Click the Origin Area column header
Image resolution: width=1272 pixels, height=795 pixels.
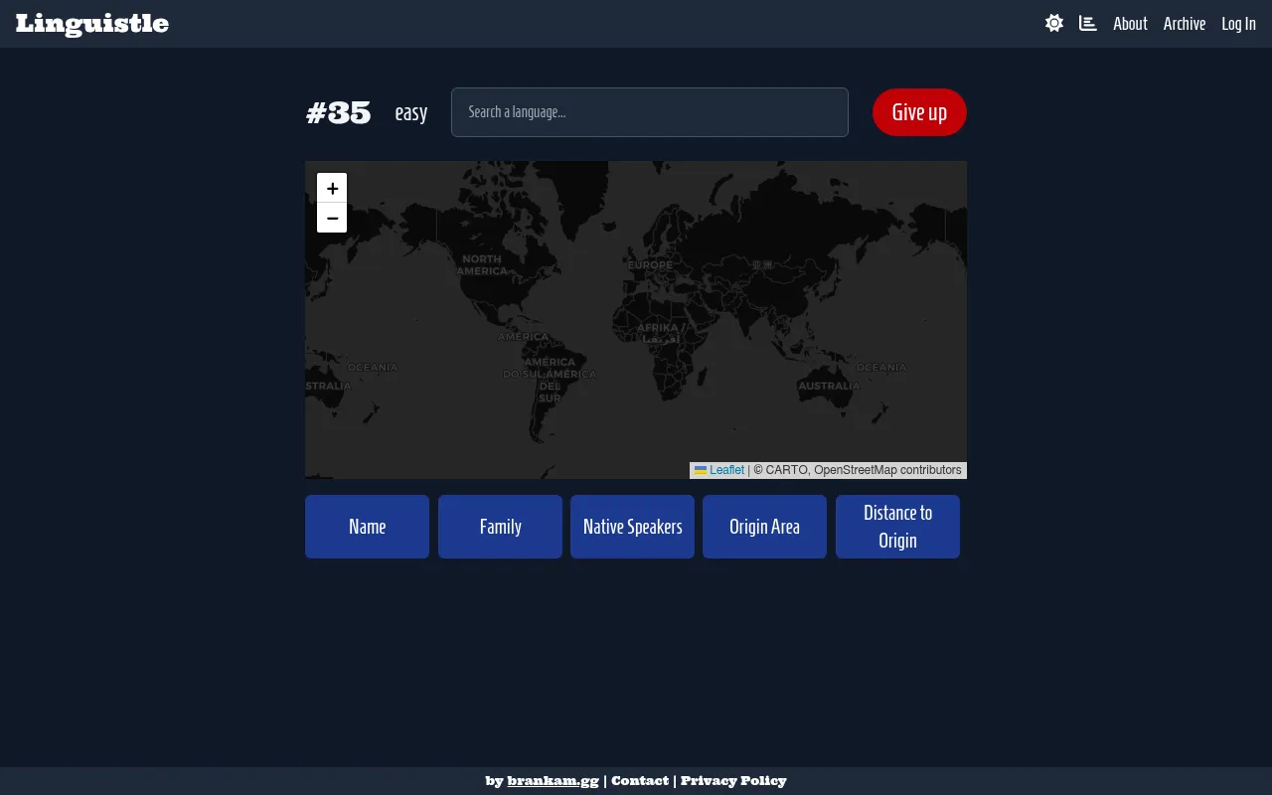coord(764,527)
